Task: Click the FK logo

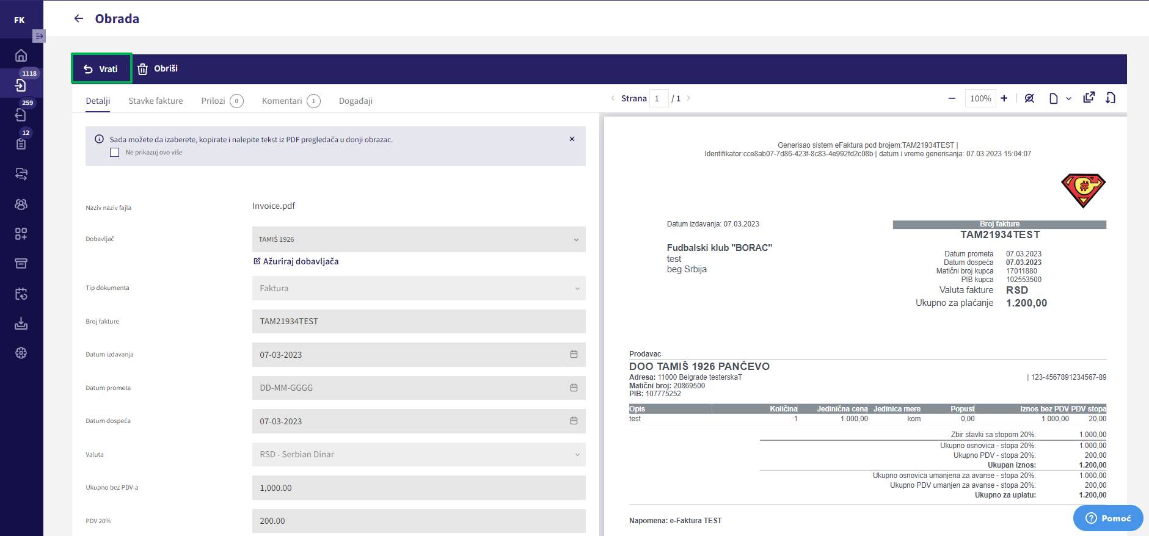Action: pos(20,20)
